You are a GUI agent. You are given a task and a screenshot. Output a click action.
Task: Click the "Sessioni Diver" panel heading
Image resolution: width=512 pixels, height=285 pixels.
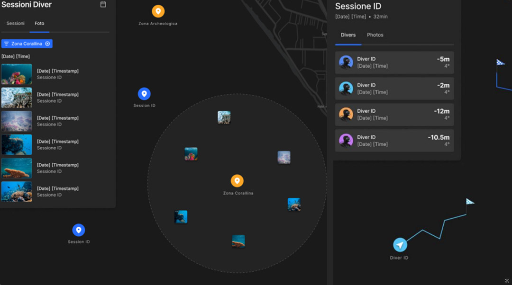click(27, 5)
